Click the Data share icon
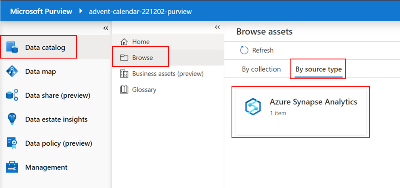400x188 pixels. [12, 95]
